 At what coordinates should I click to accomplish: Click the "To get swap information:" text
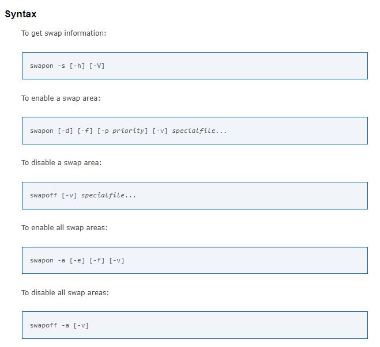pyautogui.click(x=63, y=33)
